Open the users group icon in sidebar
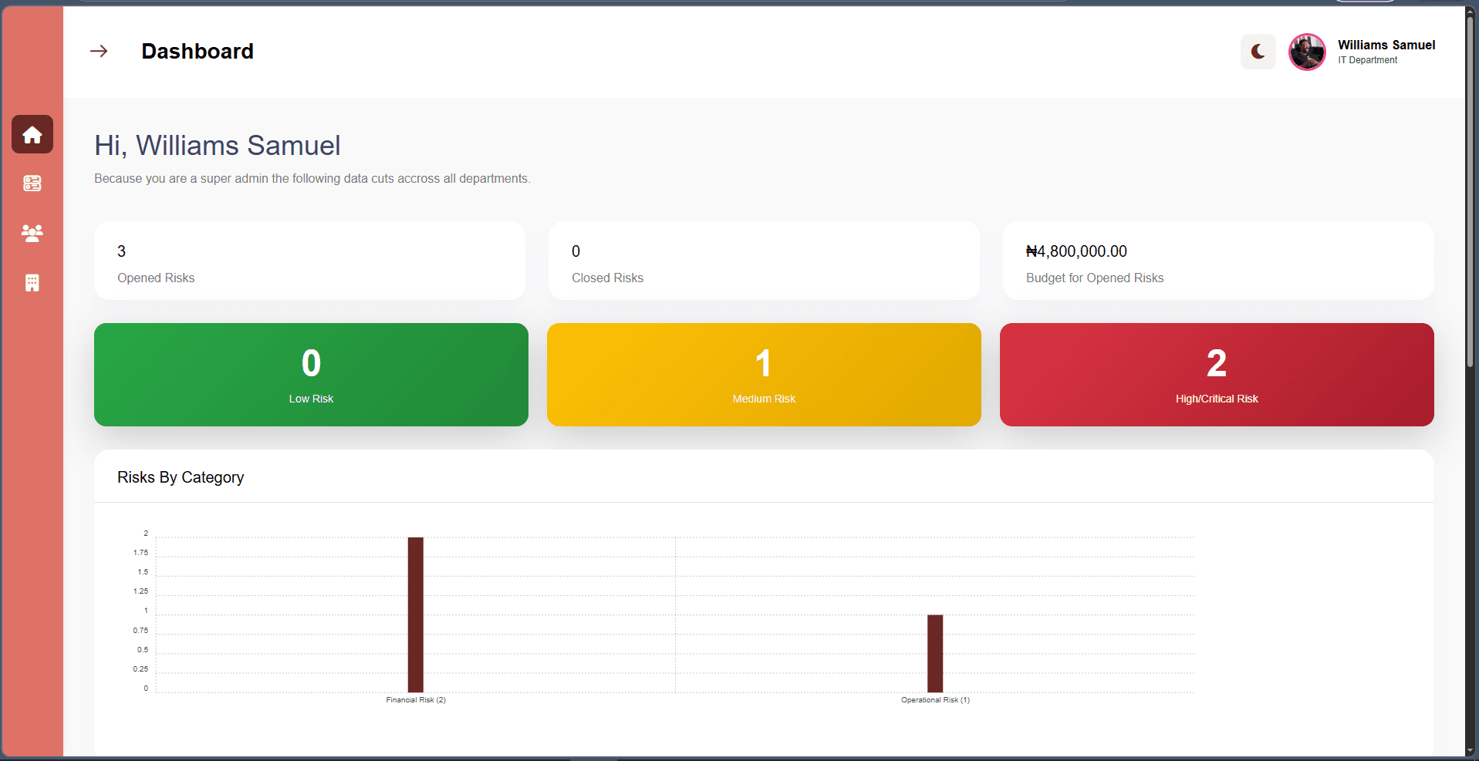The image size is (1479, 761). 32,233
